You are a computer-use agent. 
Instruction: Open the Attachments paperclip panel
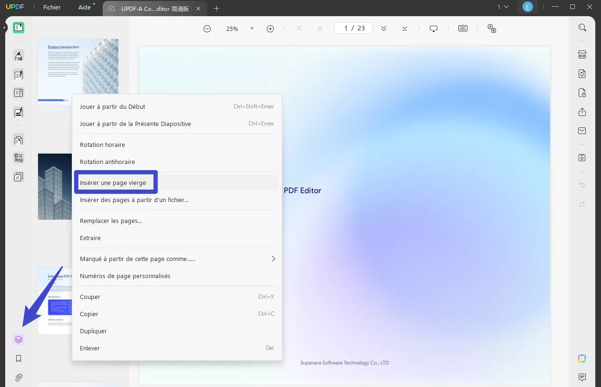[x=19, y=377]
